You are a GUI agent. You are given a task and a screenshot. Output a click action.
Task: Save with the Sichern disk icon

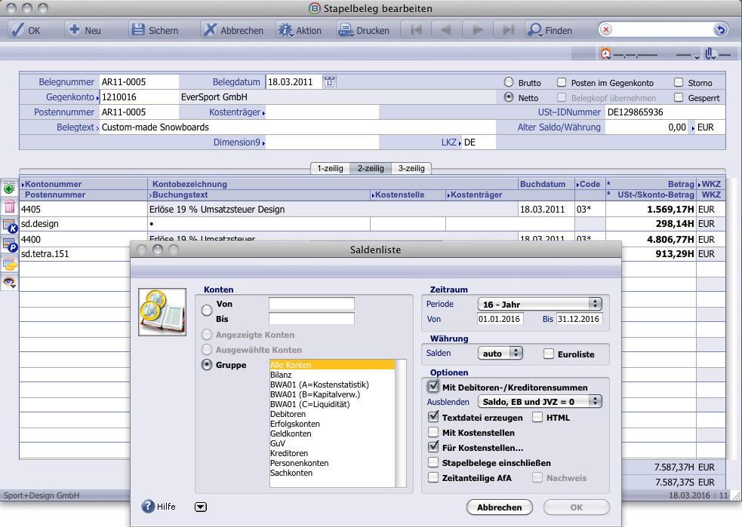coord(155,30)
